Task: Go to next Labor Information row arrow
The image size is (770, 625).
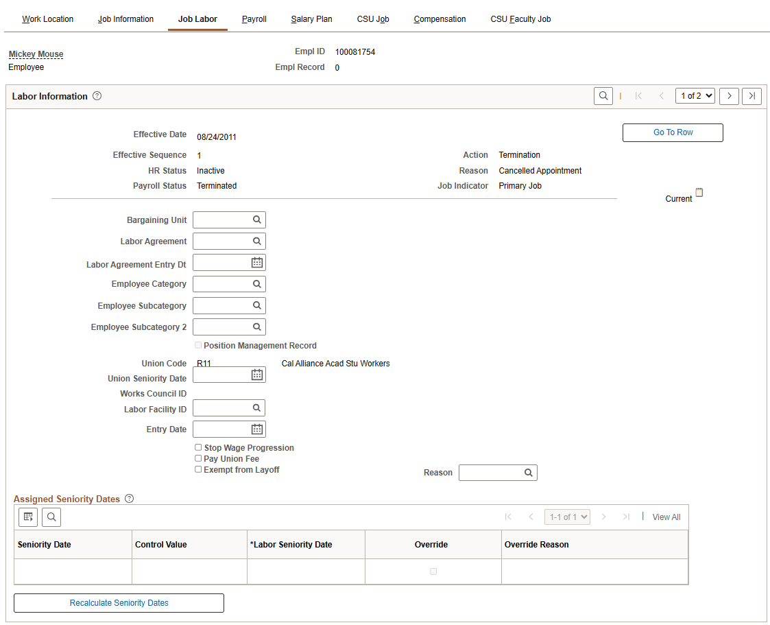Action: click(x=729, y=96)
